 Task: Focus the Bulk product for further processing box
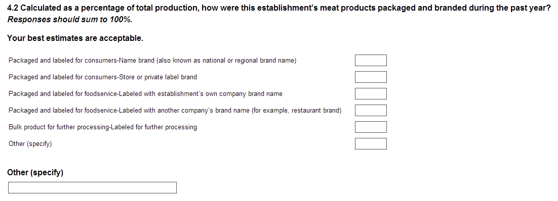[371, 127]
